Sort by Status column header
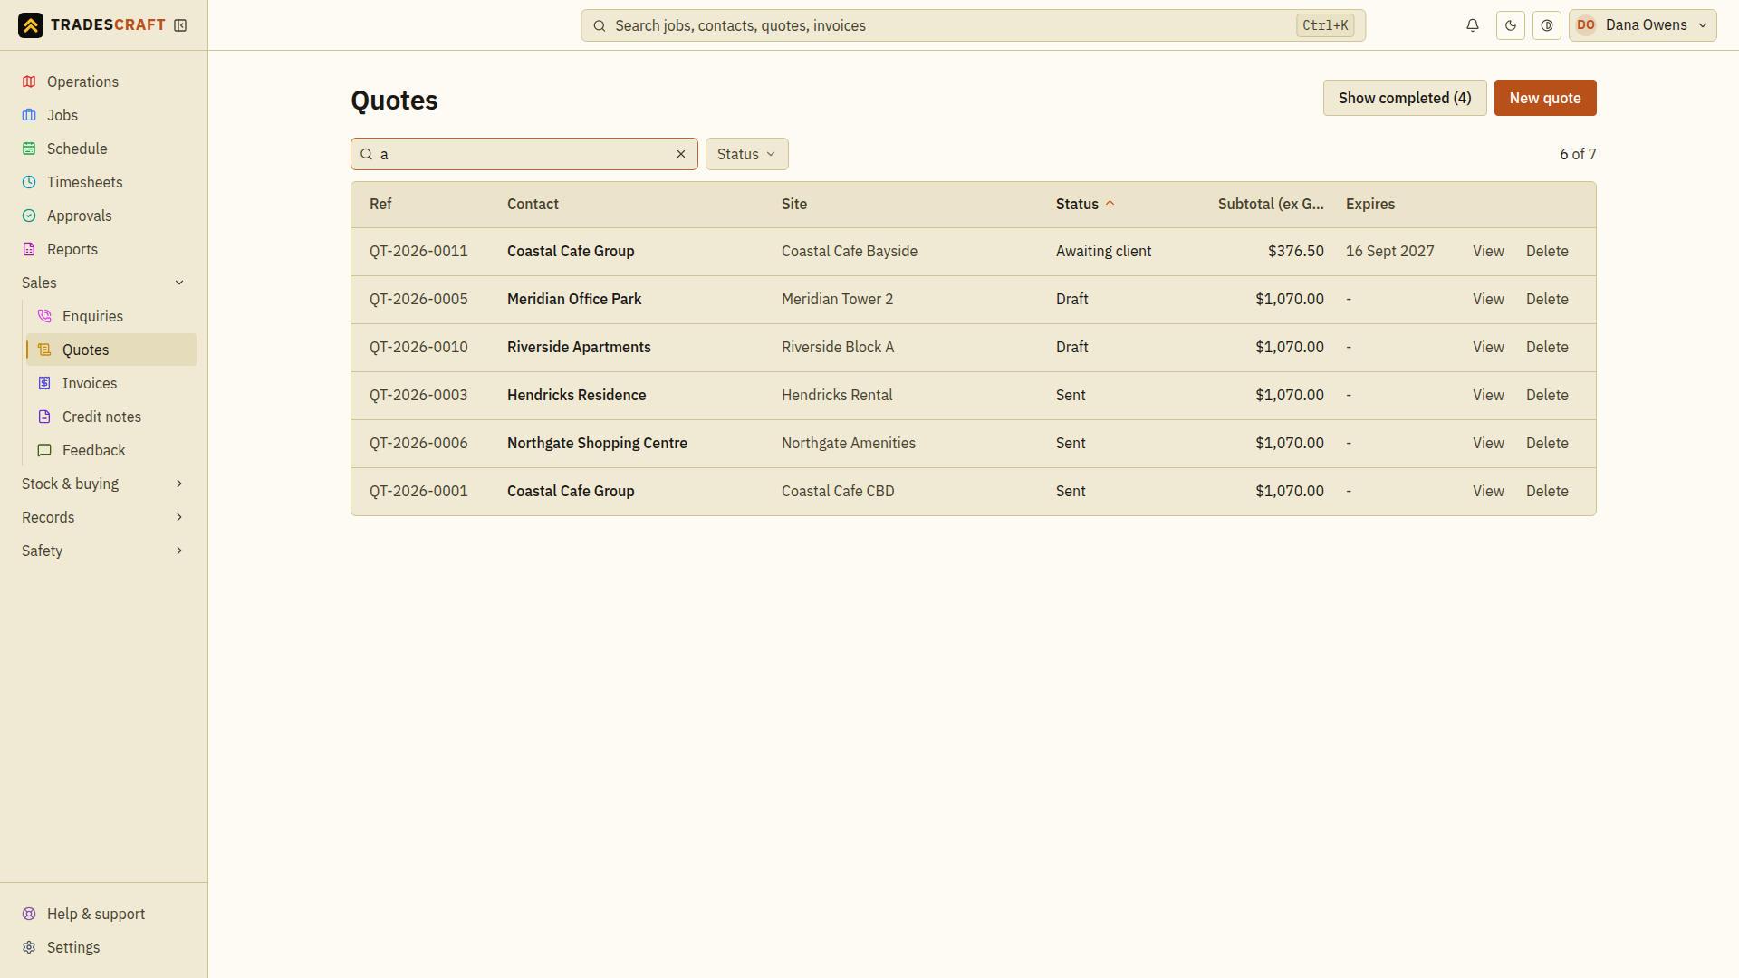The width and height of the screenshot is (1739, 978). pos(1084,204)
